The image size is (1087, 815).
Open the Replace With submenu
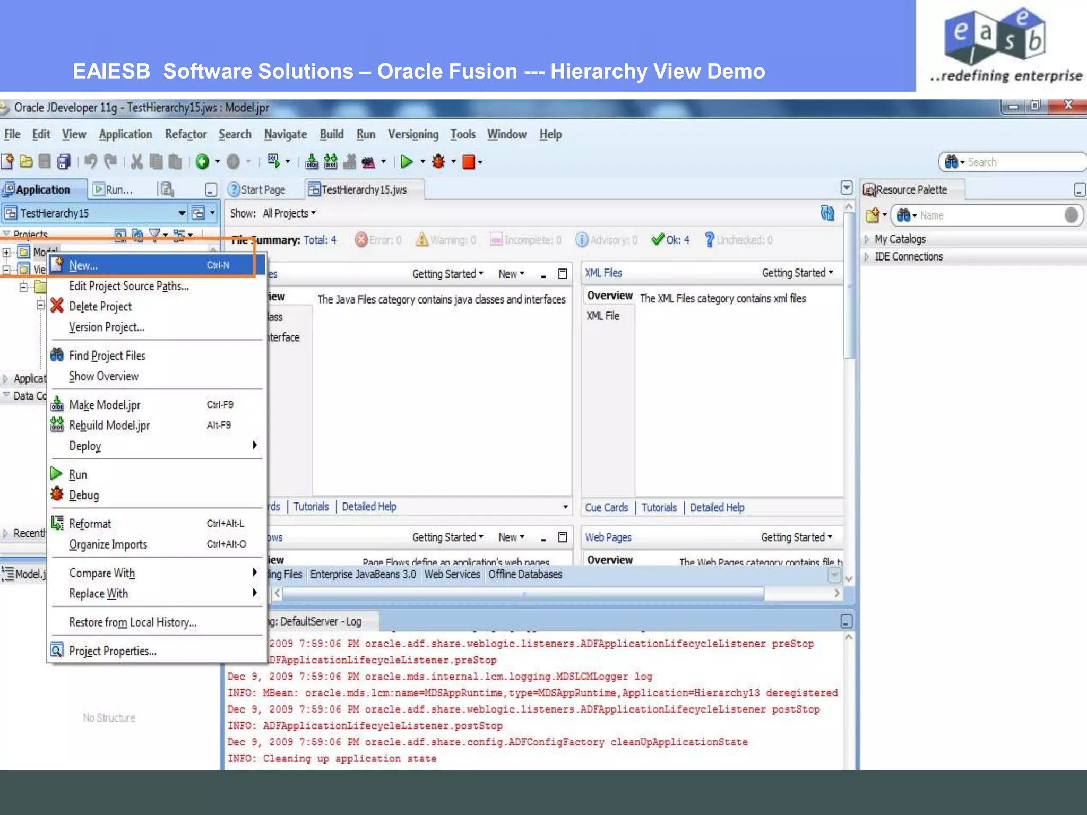click(157, 593)
